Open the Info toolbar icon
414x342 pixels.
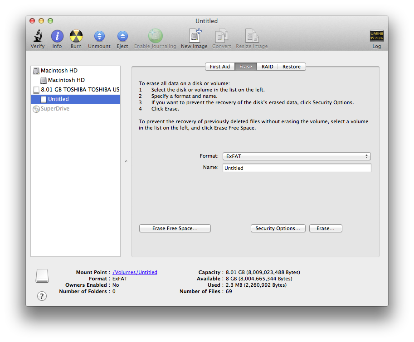tap(57, 36)
